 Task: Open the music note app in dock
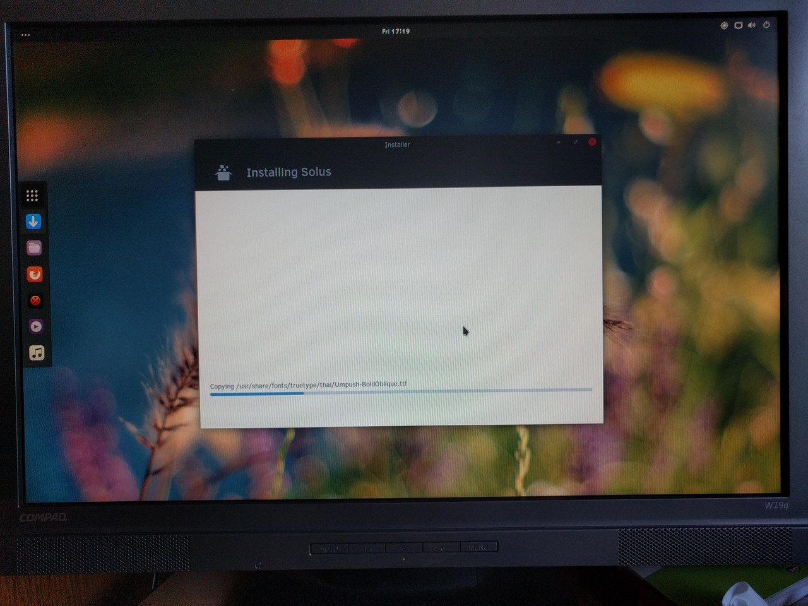37,353
